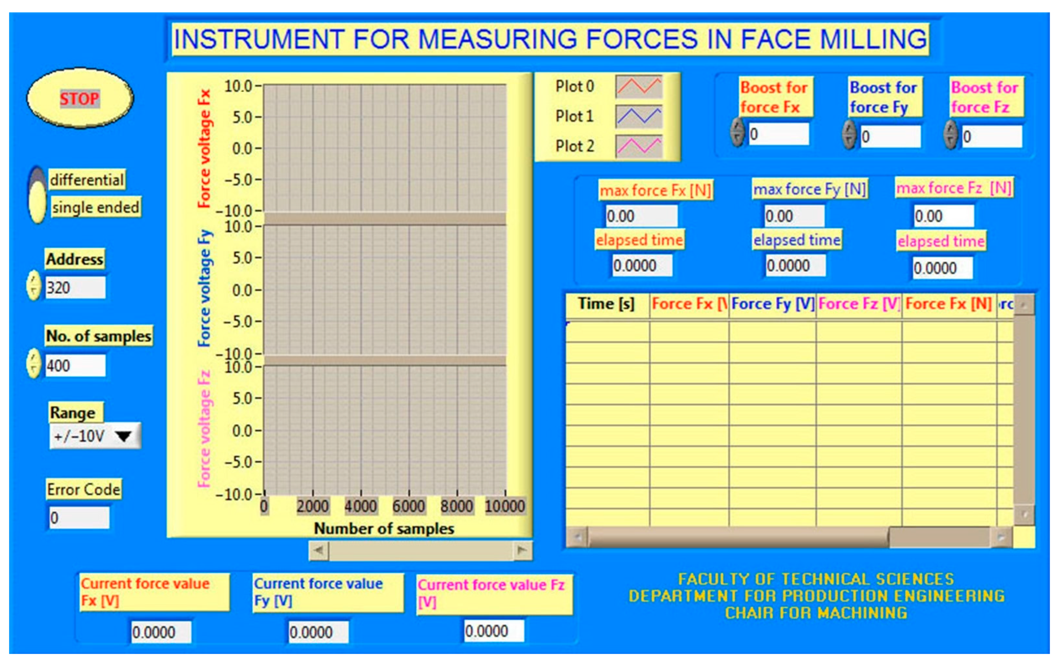
Task: Click the Force Fy [V] column header
Action: click(x=772, y=304)
